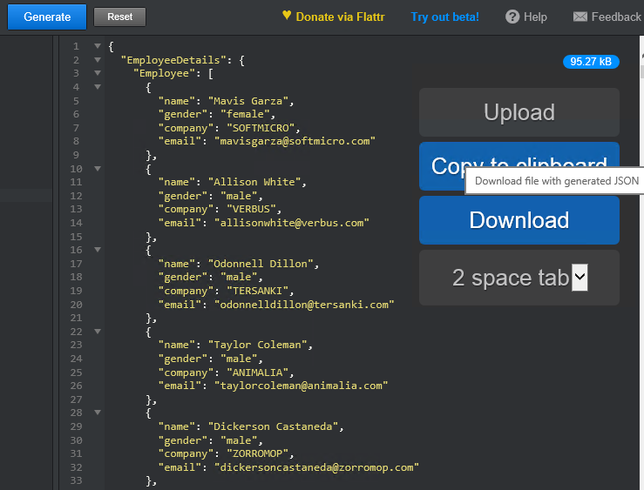
Task: Click the "Dickerson Castaneda" name value
Action: (272, 426)
